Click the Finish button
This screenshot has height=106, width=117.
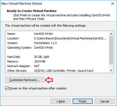pyautogui.click(x=83, y=101)
